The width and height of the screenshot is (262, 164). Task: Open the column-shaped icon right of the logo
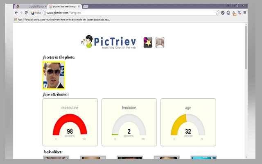[160, 42]
